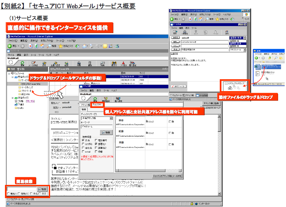Screen dimensions: 286x207
Task: Click 転送 forward icon in WebMail toolbar
Action: tap(67, 64)
